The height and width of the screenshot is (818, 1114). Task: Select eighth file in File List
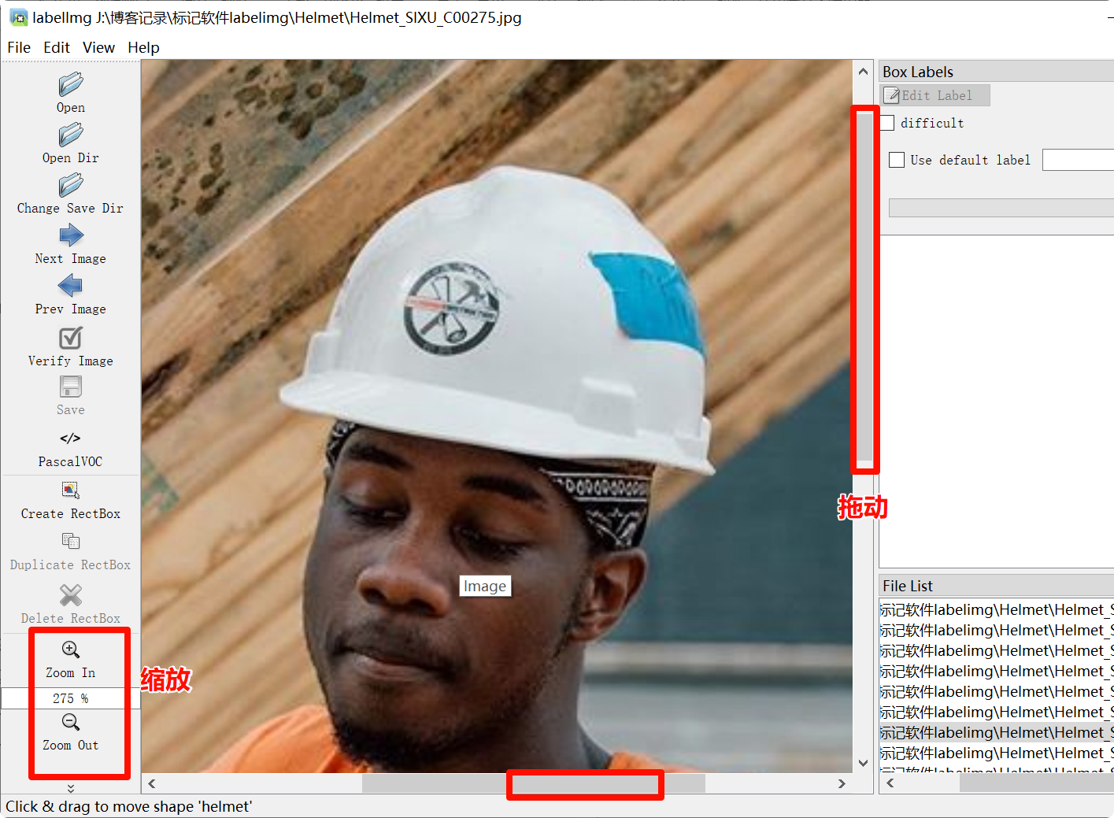(997, 753)
